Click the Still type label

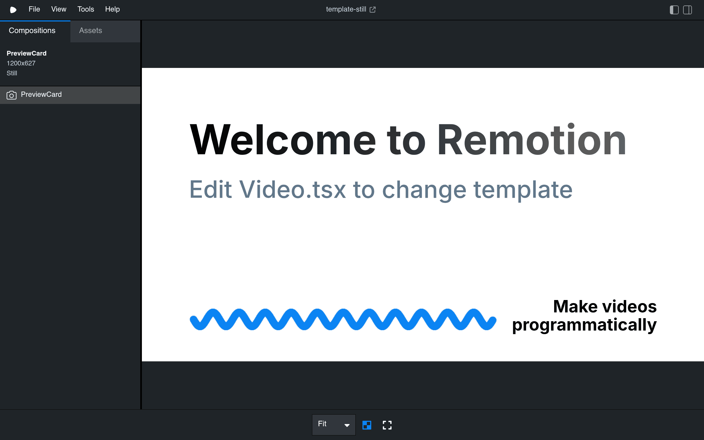coord(12,73)
